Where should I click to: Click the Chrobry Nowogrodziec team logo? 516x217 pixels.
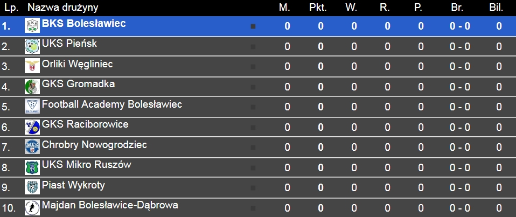click(x=32, y=146)
